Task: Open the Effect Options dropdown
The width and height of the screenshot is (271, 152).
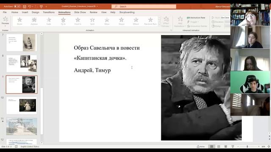Action: coord(166,22)
